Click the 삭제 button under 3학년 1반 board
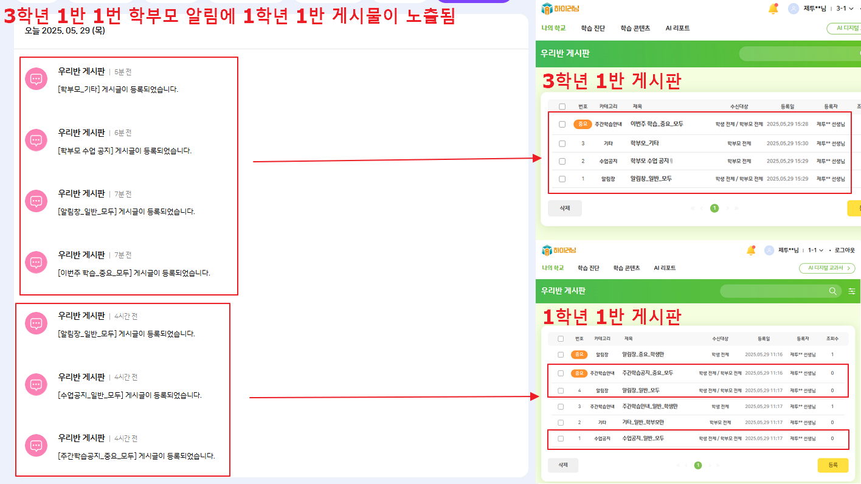861x484 pixels. pyautogui.click(x=564, y=208)
